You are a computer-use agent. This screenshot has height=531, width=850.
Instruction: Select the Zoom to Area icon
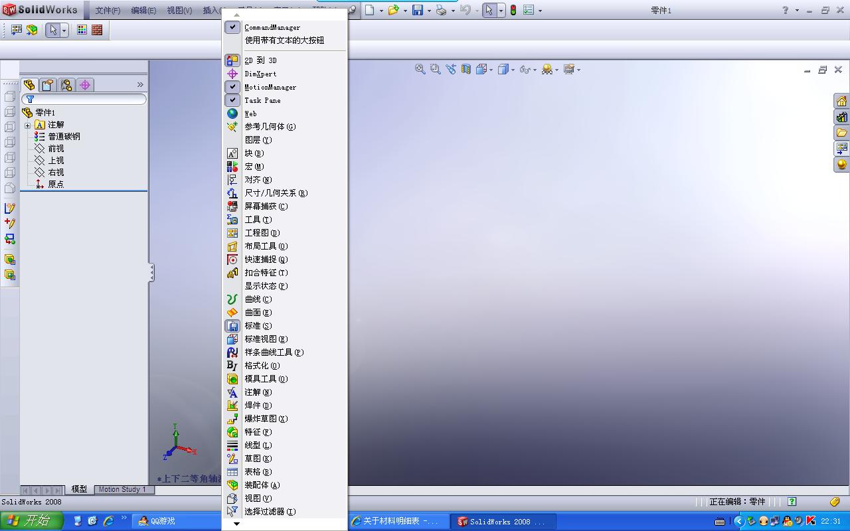(x=436, y=69)
